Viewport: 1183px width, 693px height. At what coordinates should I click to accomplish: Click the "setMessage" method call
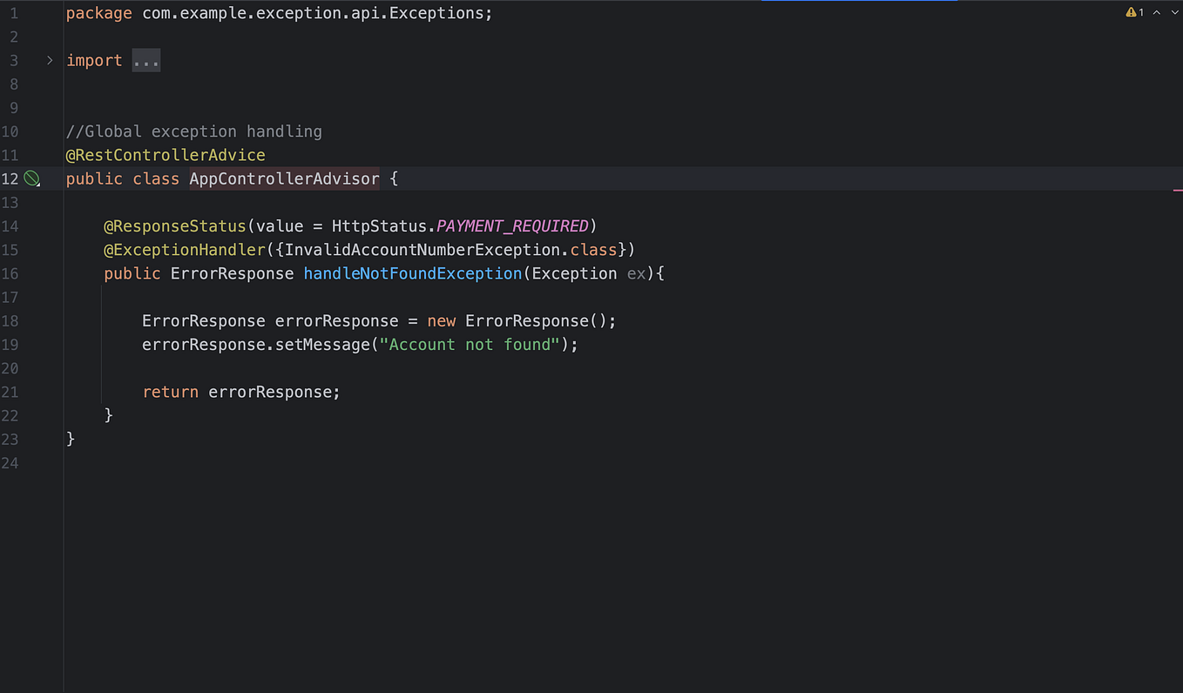pos(322,345)
